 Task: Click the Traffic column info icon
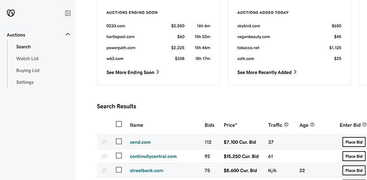[286, 125]
